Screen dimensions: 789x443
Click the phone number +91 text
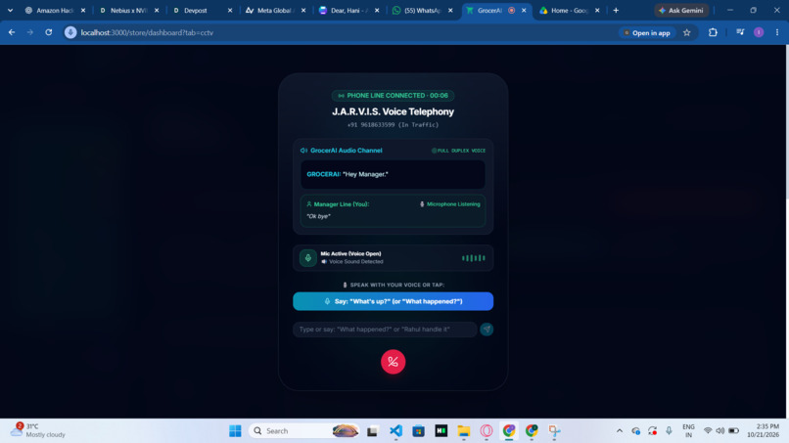[x=393, y=125]
